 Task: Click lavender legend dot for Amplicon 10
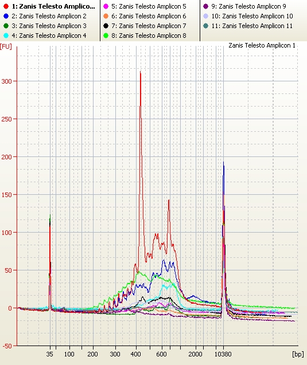pyautogui.click(x=205, y=16)
